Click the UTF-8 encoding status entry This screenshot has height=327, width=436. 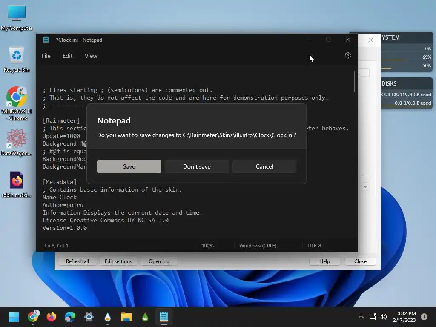(x=314, y=246)
